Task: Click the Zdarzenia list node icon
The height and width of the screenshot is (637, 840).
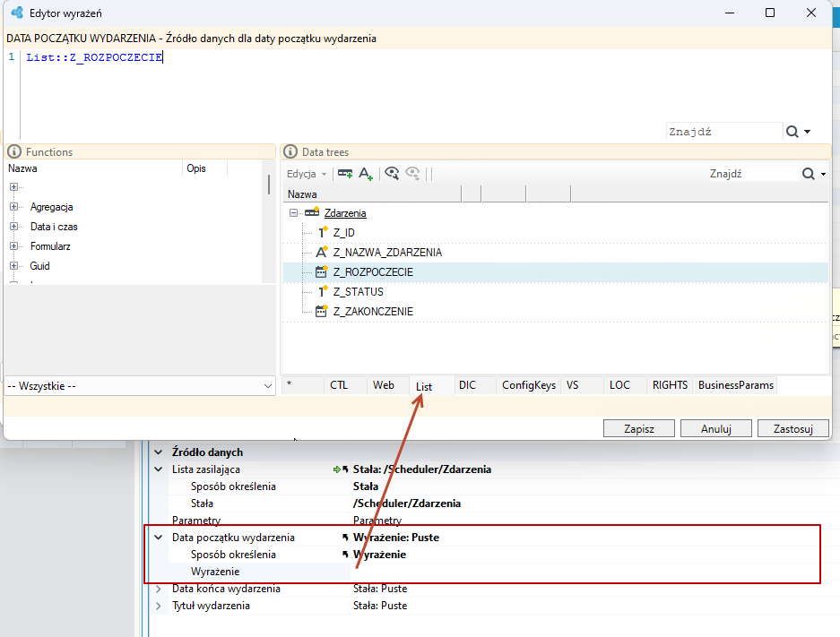Action: click(x=312, y=212)
